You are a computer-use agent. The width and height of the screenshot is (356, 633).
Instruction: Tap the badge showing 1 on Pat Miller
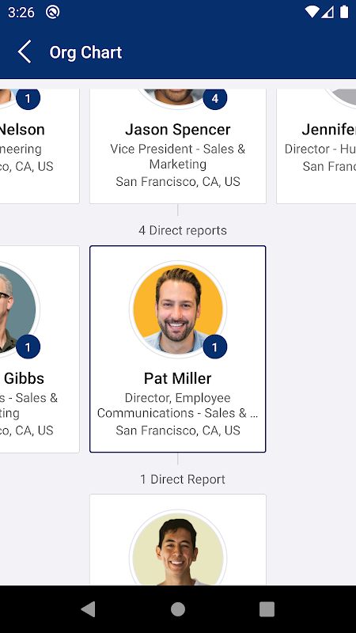(214, 347)
